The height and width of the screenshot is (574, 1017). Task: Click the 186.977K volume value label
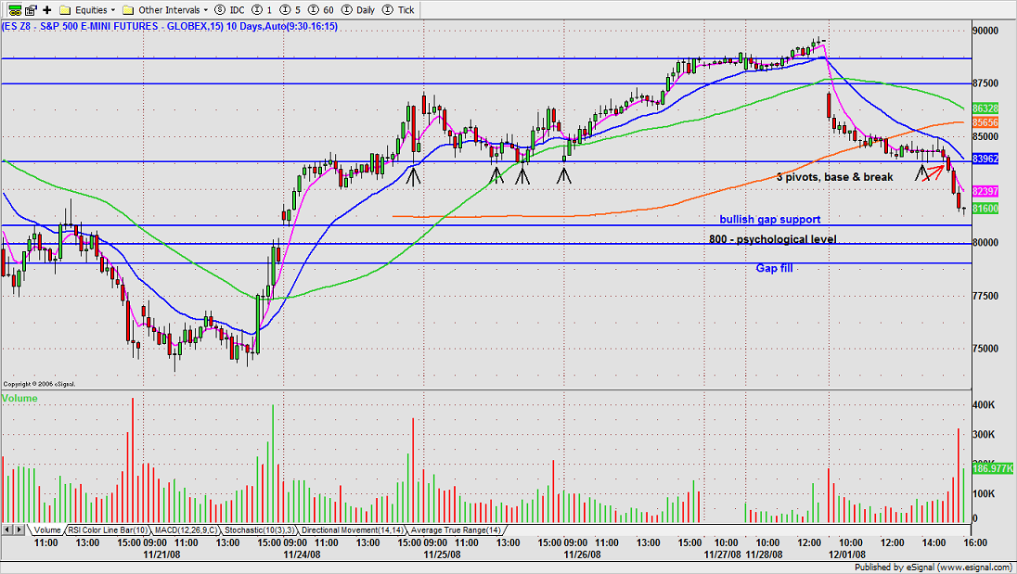coord(993,468)
